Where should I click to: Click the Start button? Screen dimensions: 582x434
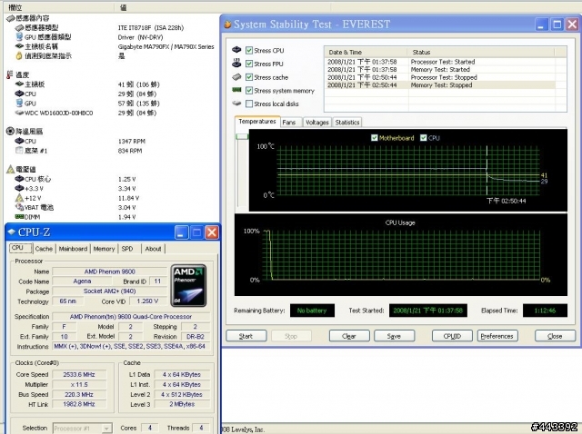(x=246, y=336)
